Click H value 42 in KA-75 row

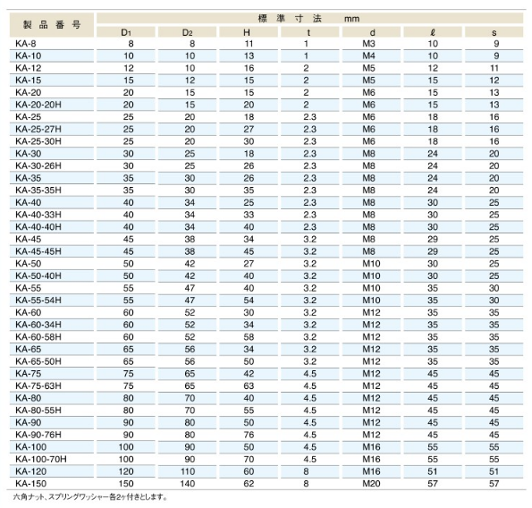coord(249,374)
